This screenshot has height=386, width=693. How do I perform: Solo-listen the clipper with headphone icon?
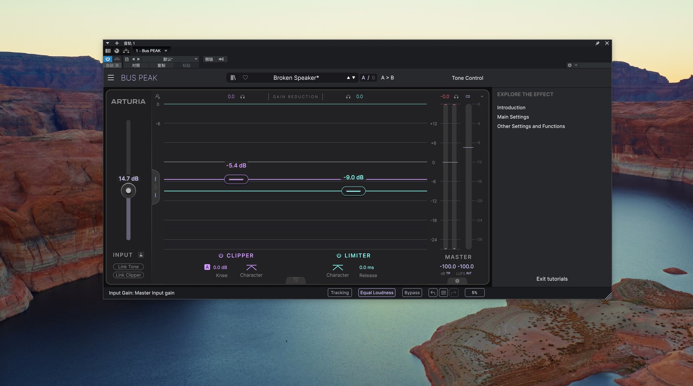(243, 97)
